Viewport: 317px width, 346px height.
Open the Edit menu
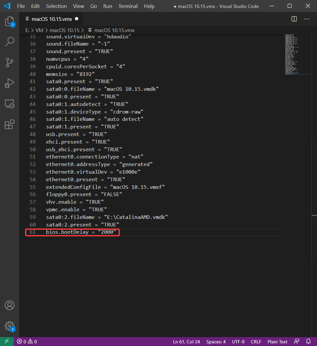(35, 6)
